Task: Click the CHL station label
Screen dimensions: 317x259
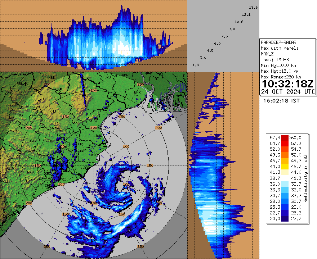Action: (48, 185)
